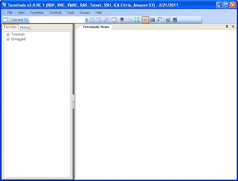Maximize the Terminals window

(226, 5)
